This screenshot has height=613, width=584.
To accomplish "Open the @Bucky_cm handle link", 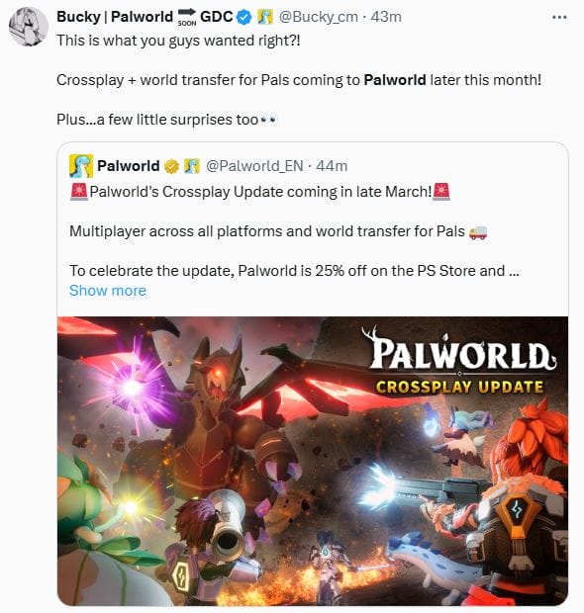I will (x=318, y=17).
